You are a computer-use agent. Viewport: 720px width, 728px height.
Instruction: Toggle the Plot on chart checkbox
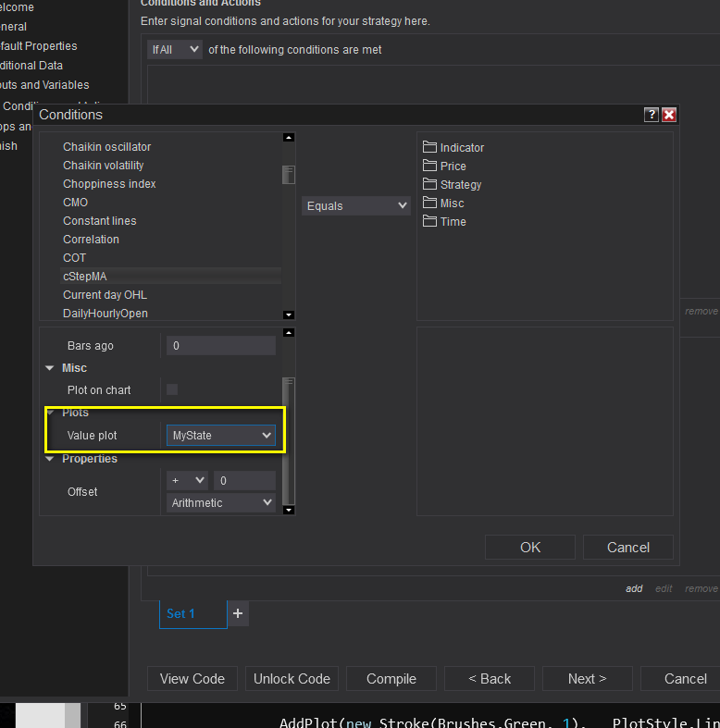(172, 389)
